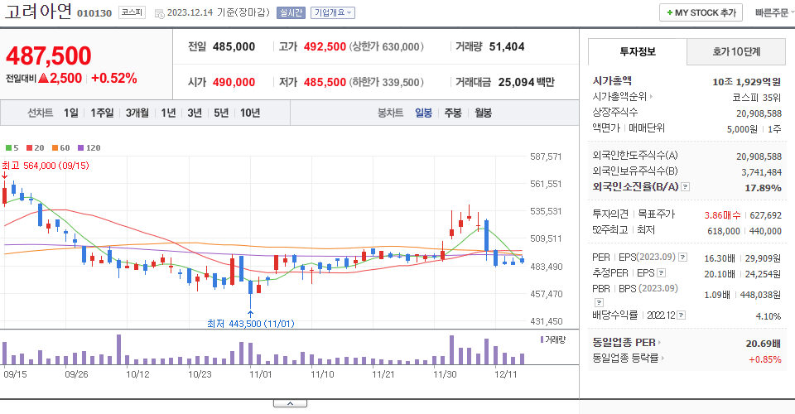Click the 최고 564,000 (09/15) chart marker
This screenshot has height=414, width=795.
click(45, 166)
